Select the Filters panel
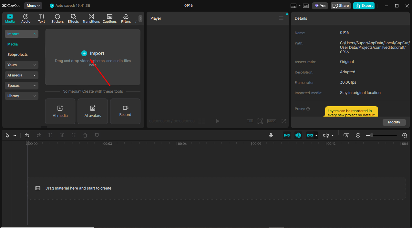 tap(126, 18)
